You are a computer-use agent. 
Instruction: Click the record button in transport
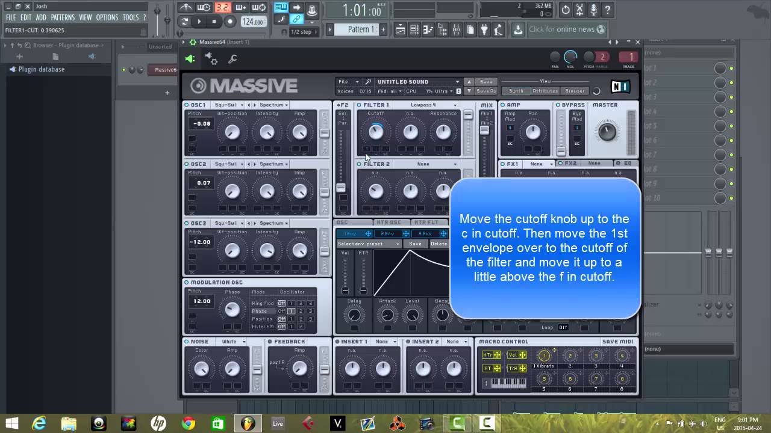tap(229, 21)
